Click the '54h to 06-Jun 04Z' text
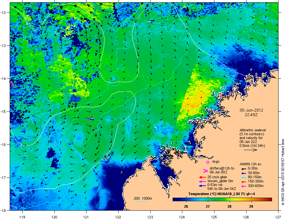Screen dimensions: 285x220 click(x=222, y=189)
